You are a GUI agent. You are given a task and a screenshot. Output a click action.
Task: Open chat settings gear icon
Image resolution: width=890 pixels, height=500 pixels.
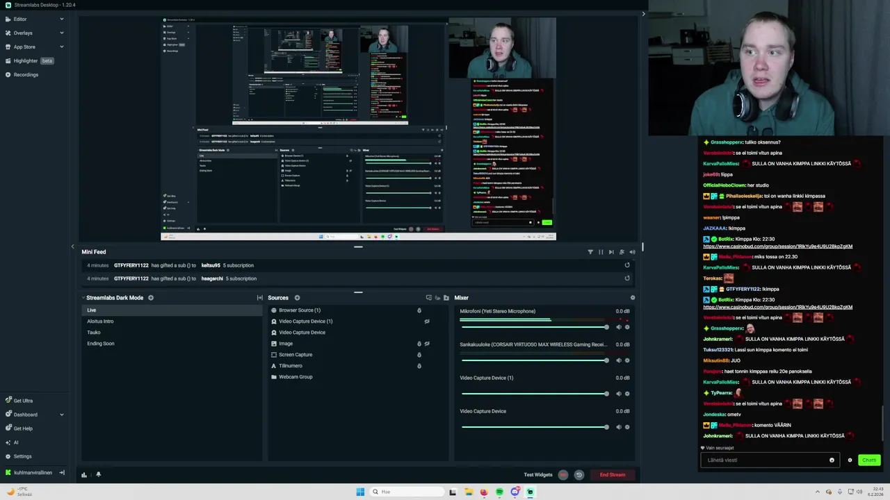pos(850,460)
